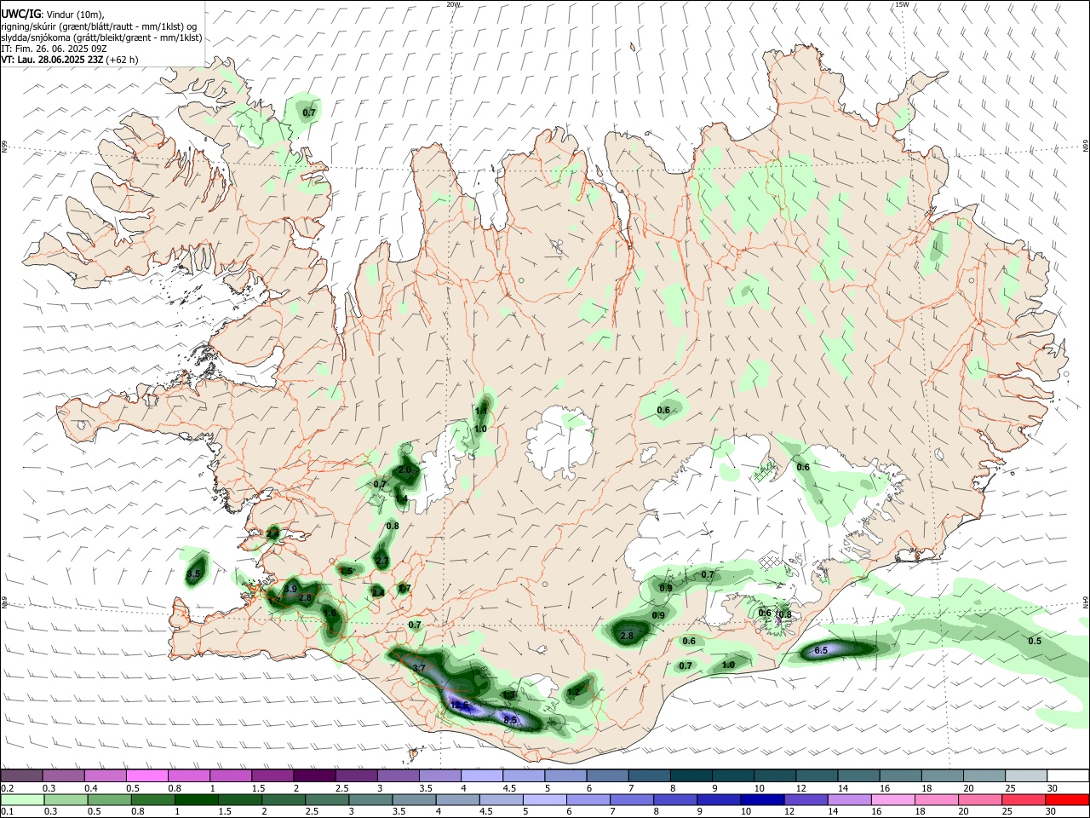Click the 1.1 precipitation label in the interior
This screenshot has width=1090, height=818.
point(480,411)
